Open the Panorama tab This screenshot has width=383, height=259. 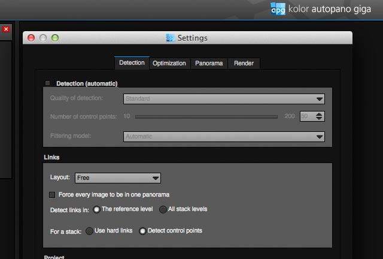(x=209, y=64)
